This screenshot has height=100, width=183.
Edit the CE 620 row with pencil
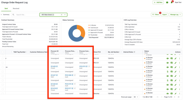point(175,85)
